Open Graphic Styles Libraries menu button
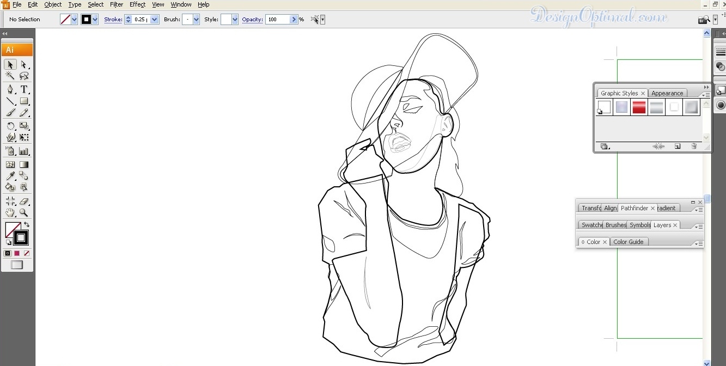Viewport: 726px width, 366px height. point(605,146)
